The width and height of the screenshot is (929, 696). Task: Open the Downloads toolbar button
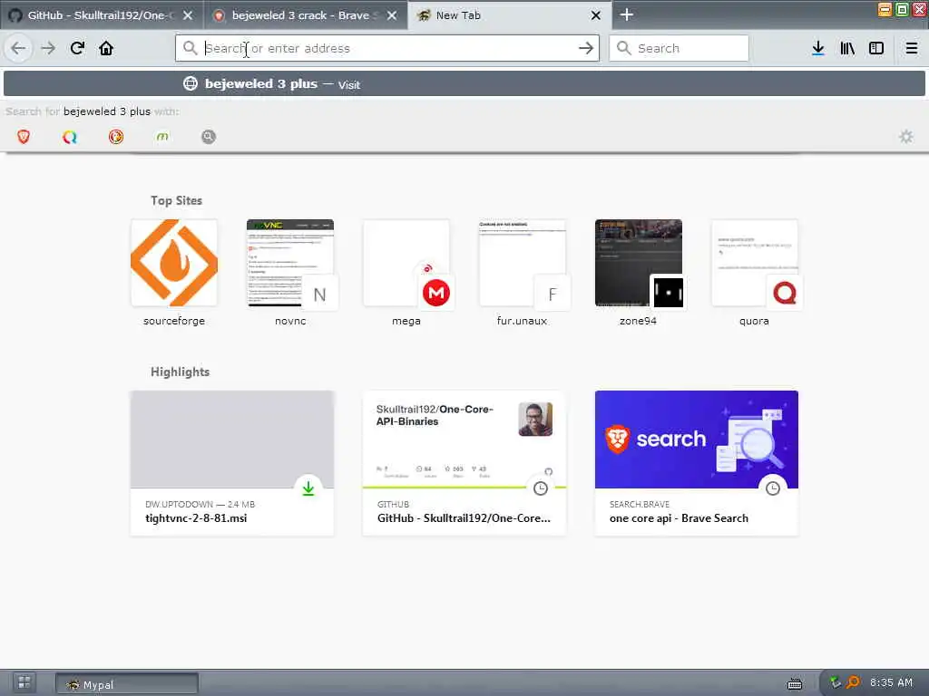(x=818, y=48)
